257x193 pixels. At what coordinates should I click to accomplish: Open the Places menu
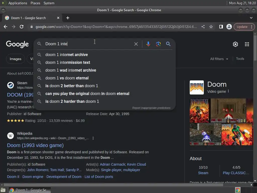pos(35,3)
